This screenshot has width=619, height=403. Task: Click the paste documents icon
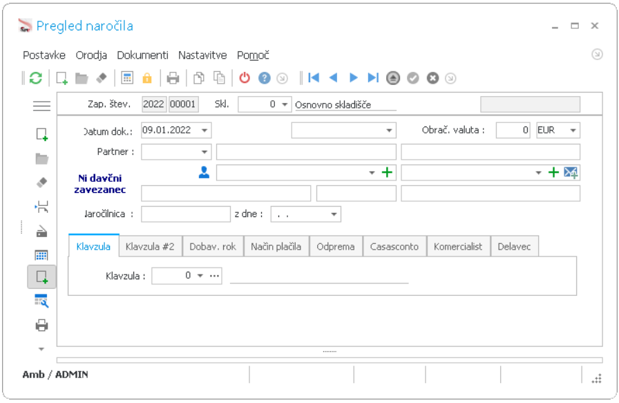tap(219, 77)
